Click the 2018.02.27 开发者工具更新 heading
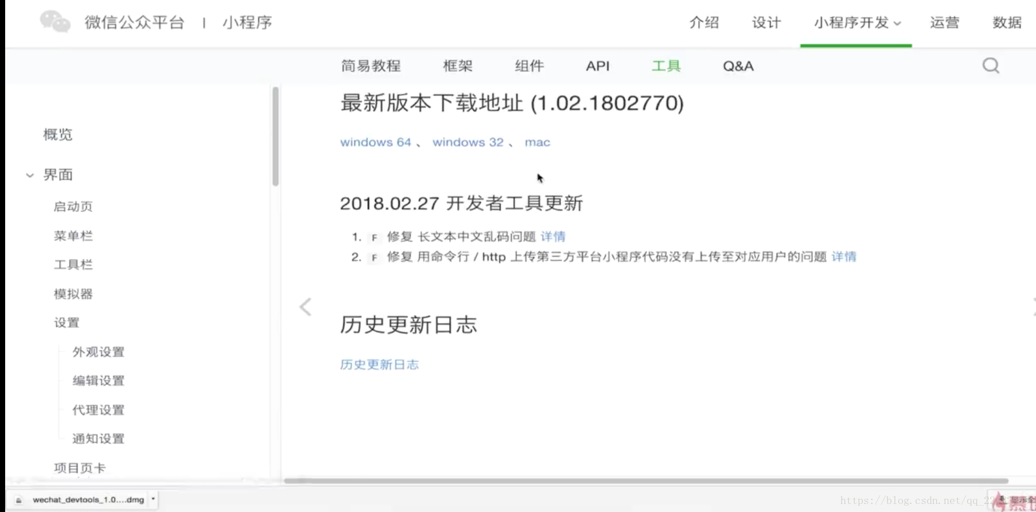 click(x=461, y=203)
